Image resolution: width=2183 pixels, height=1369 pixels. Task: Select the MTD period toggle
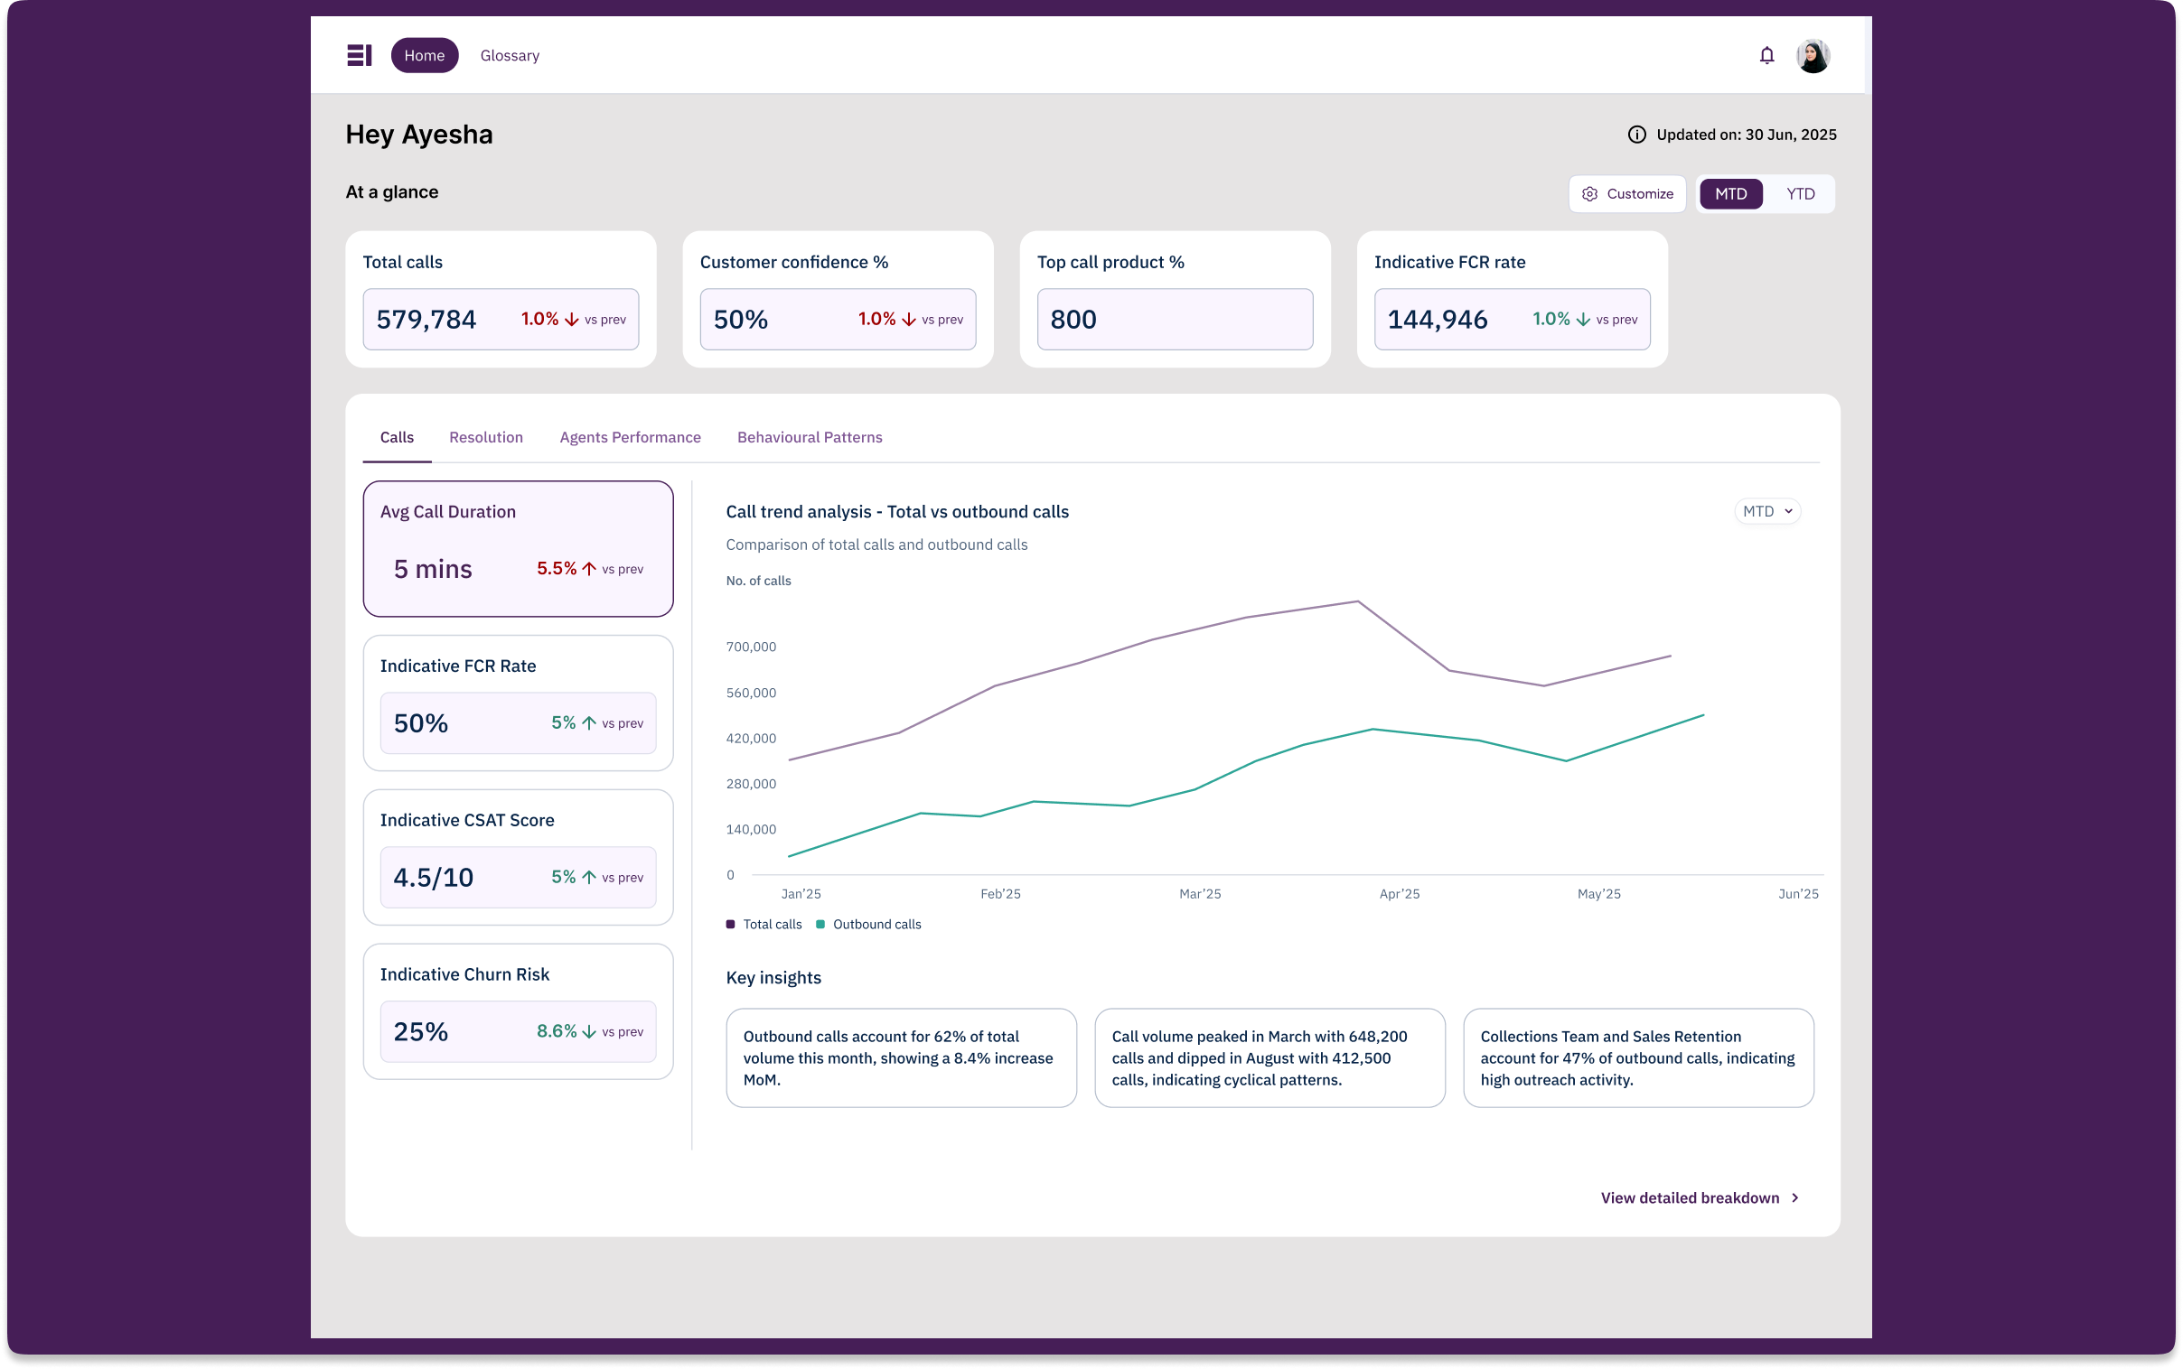pyautogui.click(x=1730, y=194)
